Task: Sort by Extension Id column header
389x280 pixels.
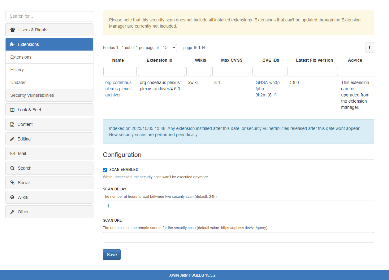Action: coord(159,60)
